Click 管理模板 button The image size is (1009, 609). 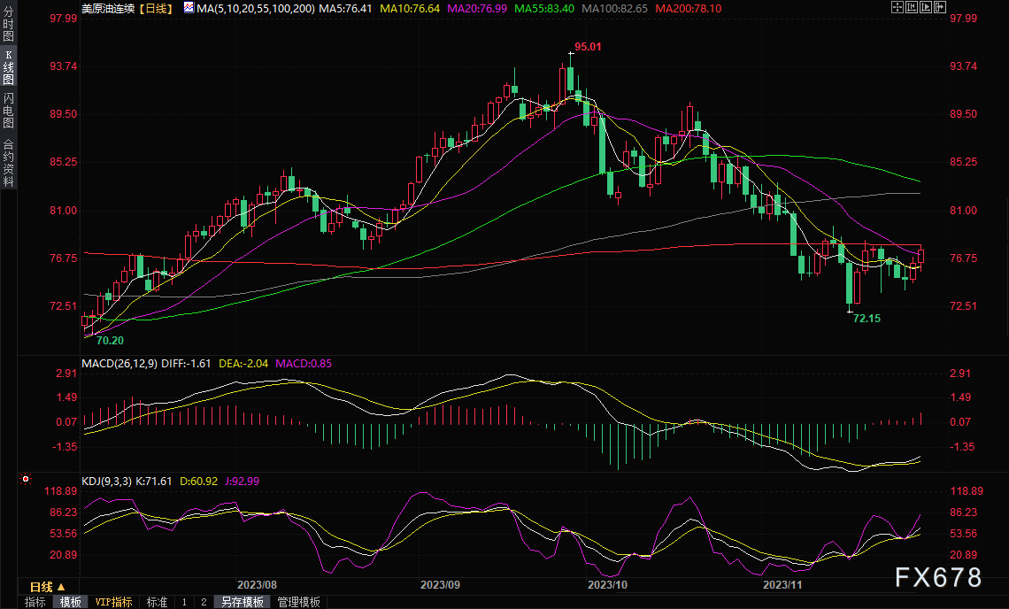(x=298, y=602)
